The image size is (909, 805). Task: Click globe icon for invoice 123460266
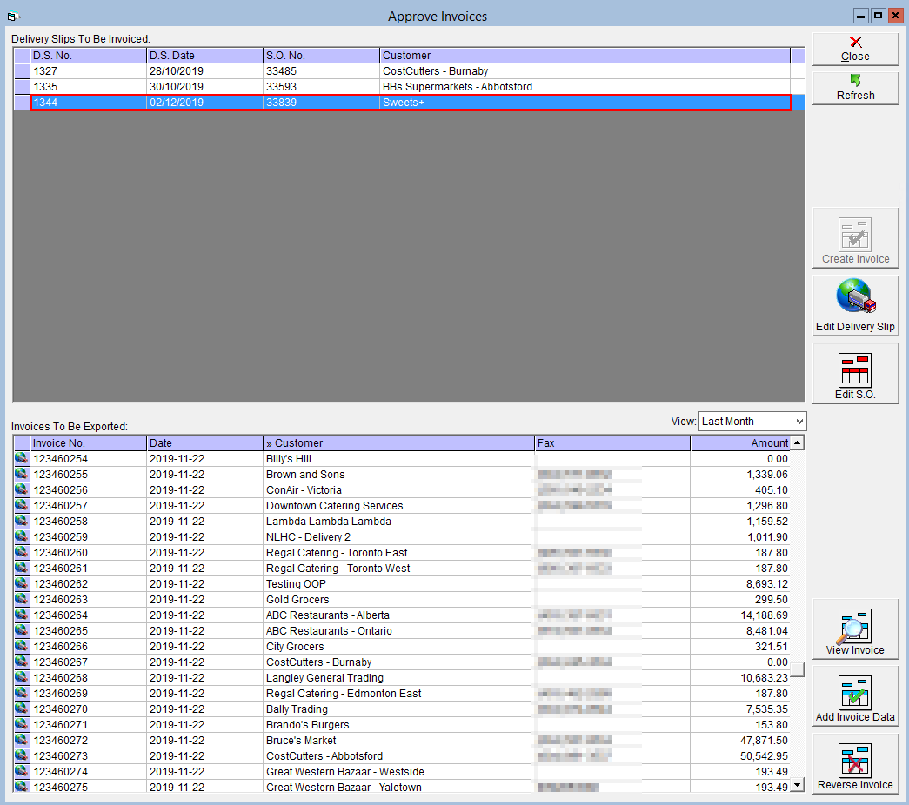click(22, 646)
